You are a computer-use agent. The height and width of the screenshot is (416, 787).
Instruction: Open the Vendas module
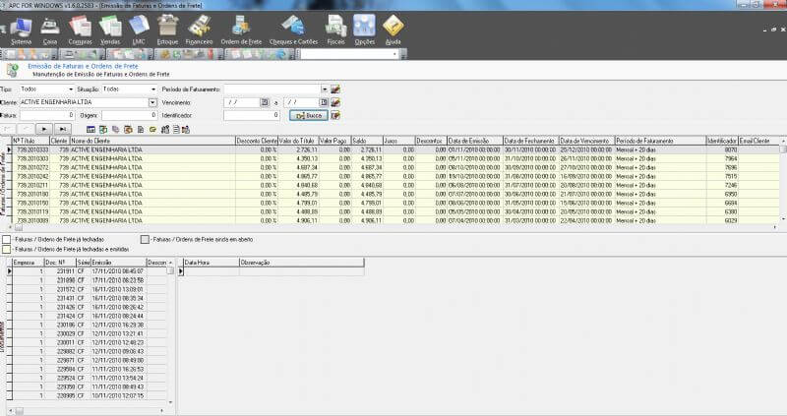110,30
